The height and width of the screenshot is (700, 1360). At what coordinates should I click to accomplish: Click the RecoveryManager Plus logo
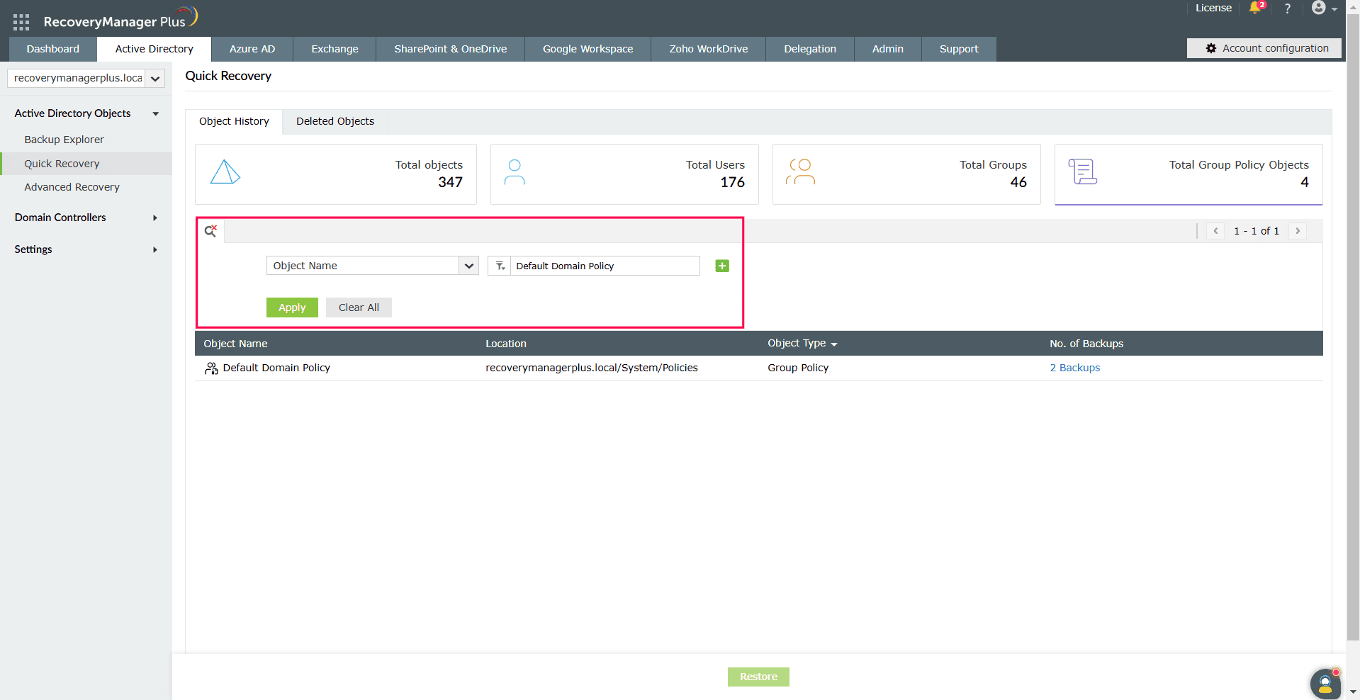120,18
